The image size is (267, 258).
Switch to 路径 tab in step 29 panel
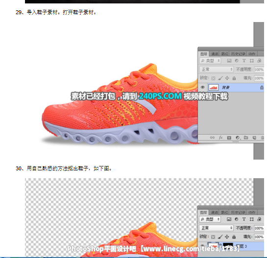224,54
